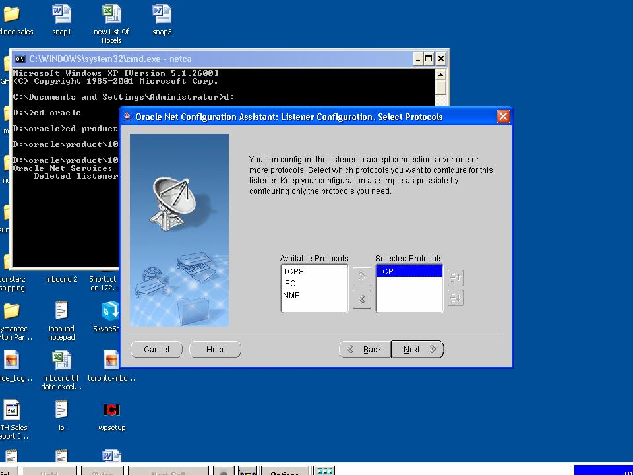Click the Oracle Net Configuration Assistant title bar
This screenshot has height=475, width=633.
click(317, 117)
